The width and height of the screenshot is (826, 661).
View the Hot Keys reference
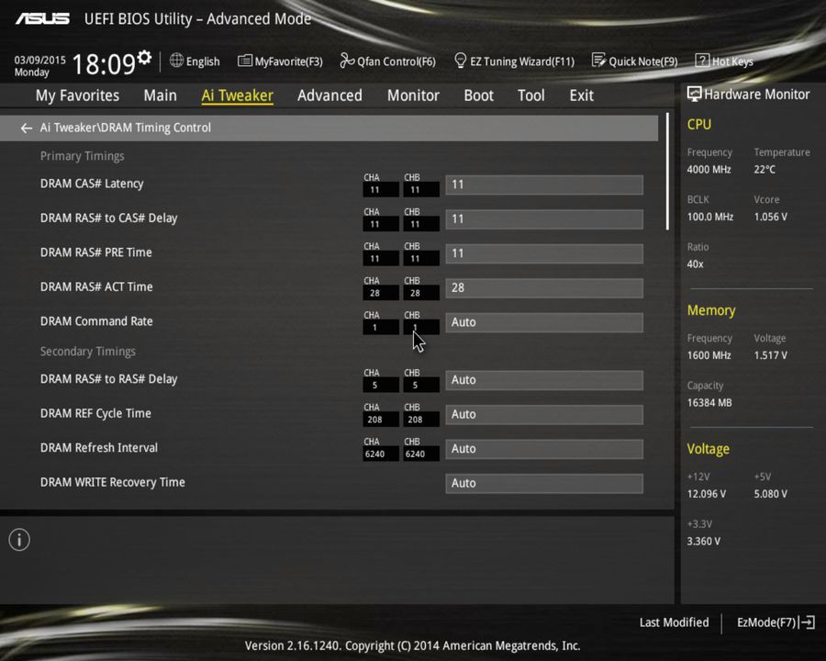pos(724,61)
